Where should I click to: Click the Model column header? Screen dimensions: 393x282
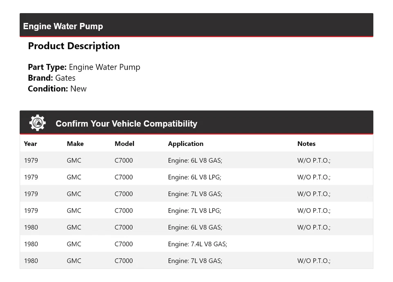124,143
